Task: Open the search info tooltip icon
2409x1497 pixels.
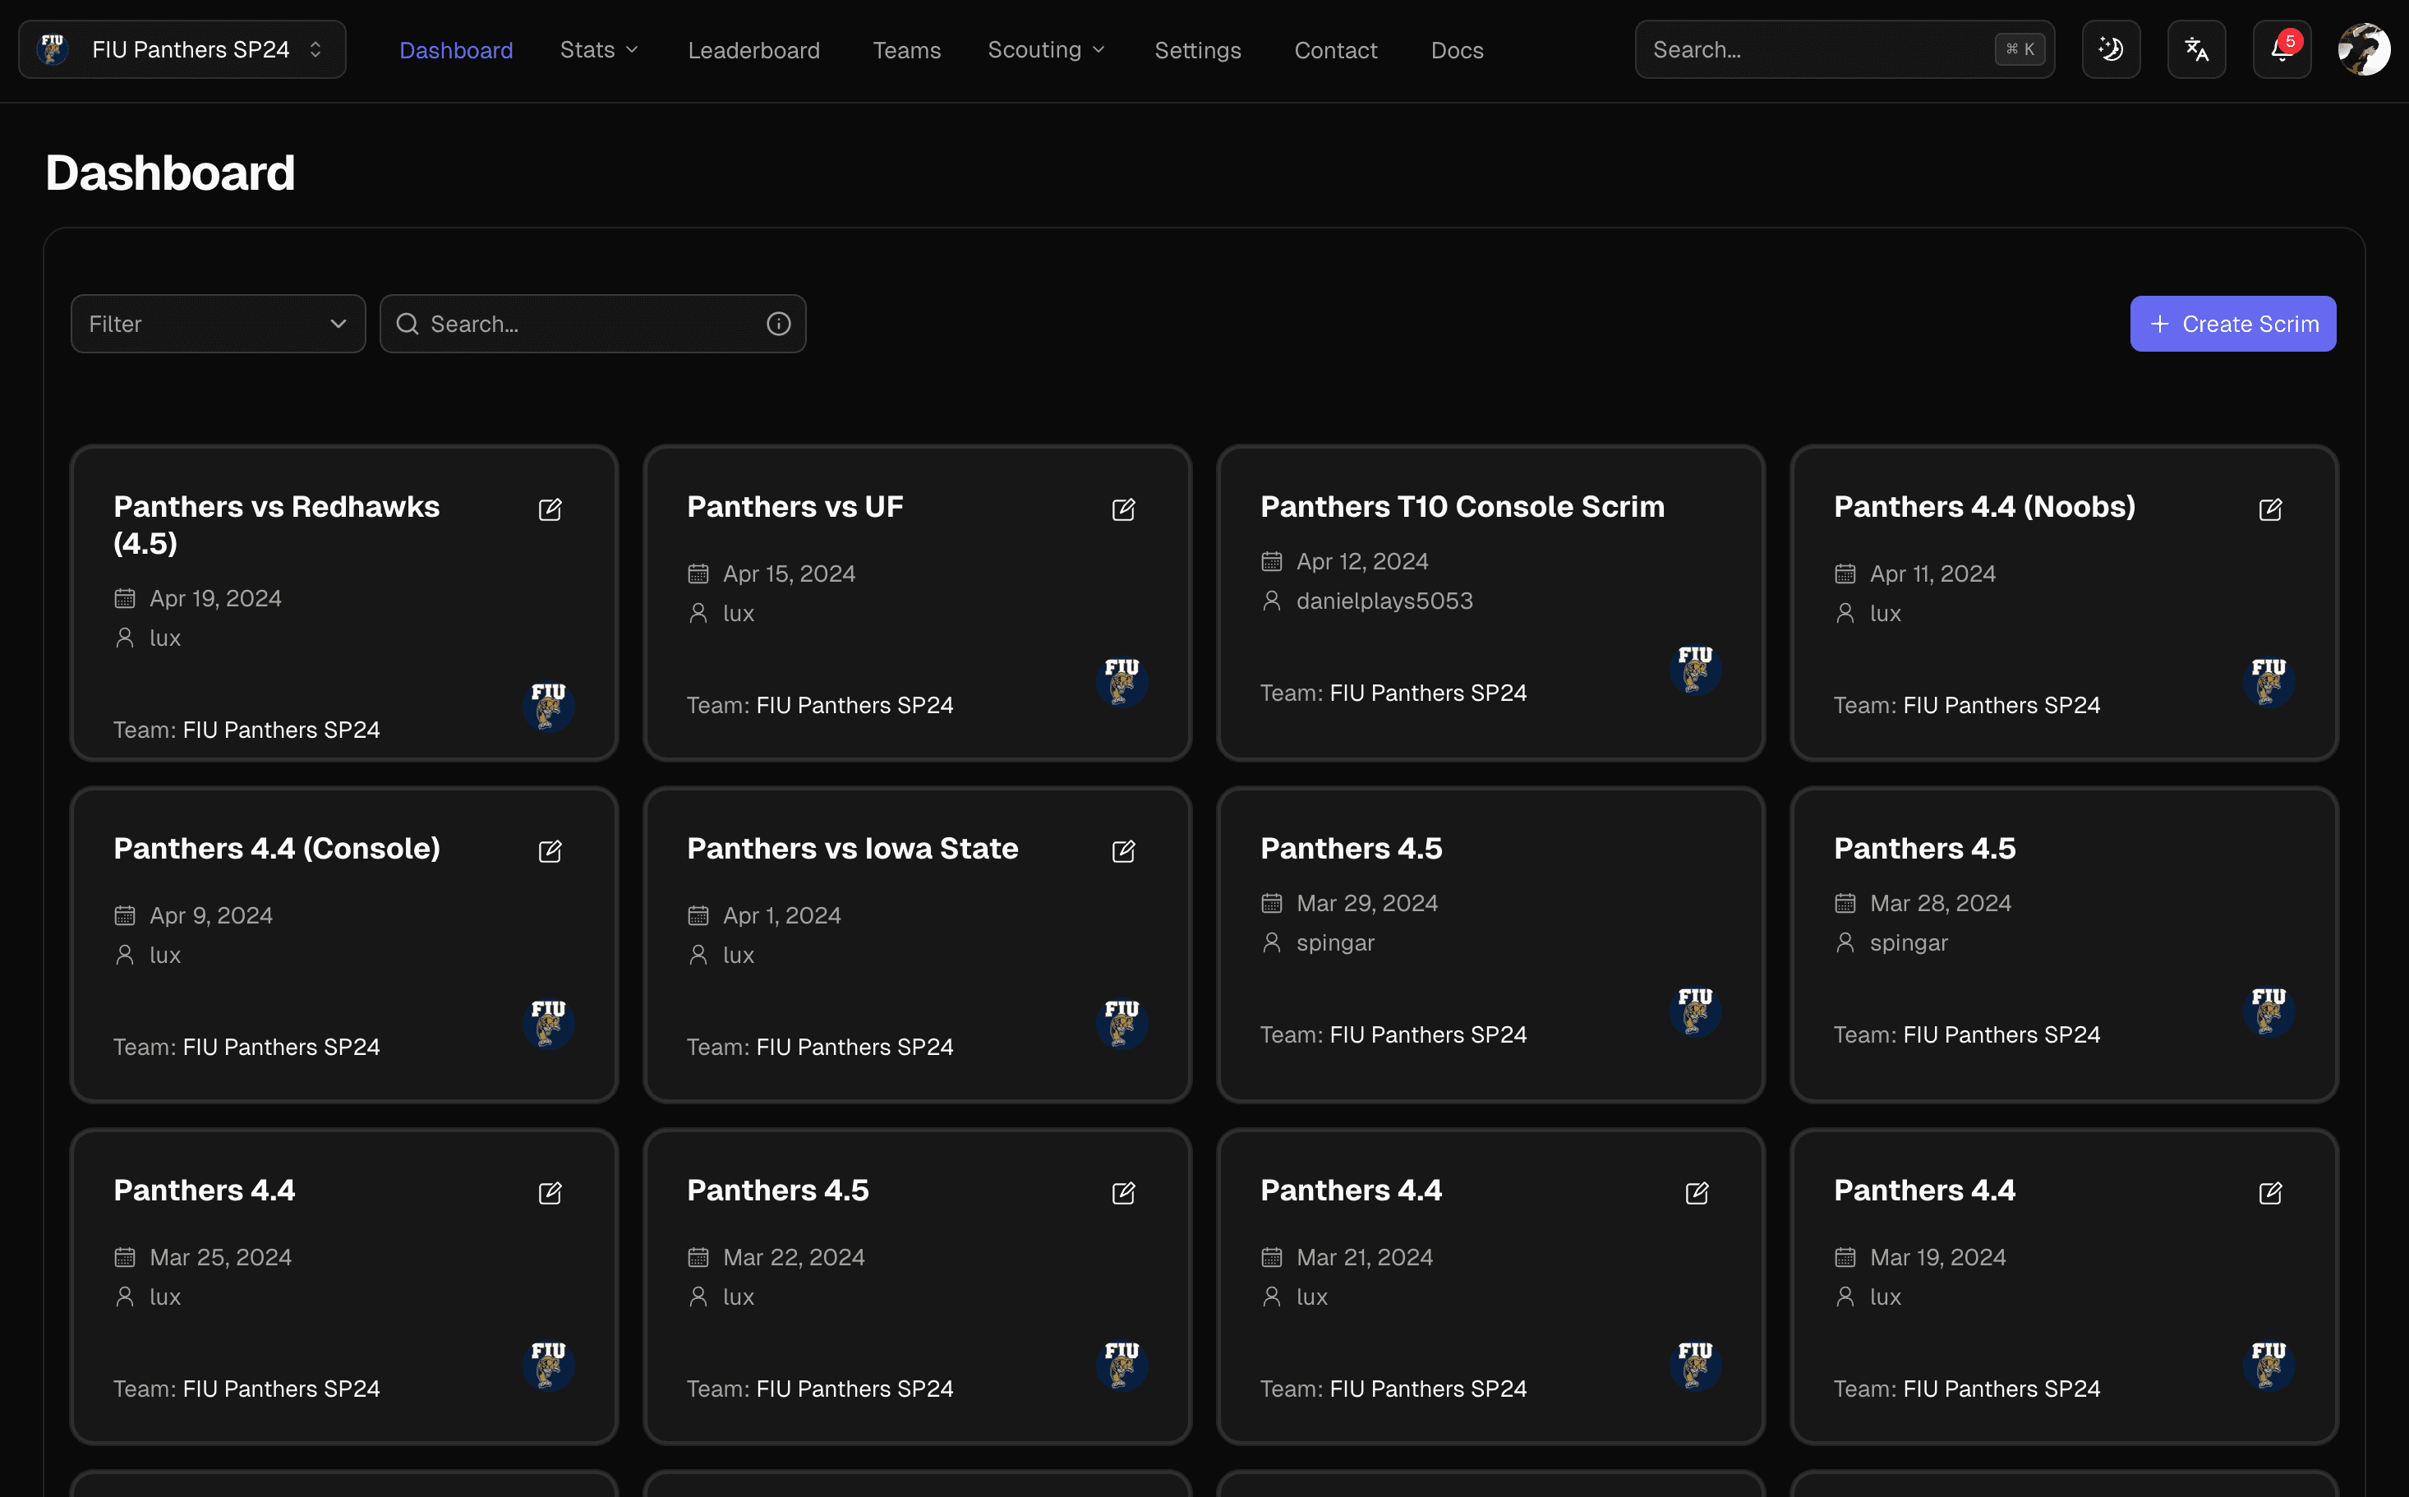Action: coord(778,324)
